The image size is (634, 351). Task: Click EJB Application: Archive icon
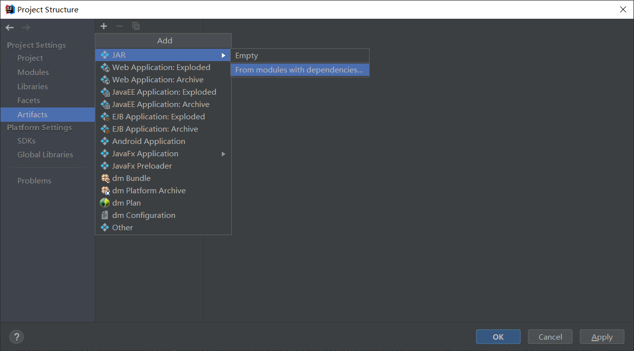pyautogui.click(x=105, y=129)
